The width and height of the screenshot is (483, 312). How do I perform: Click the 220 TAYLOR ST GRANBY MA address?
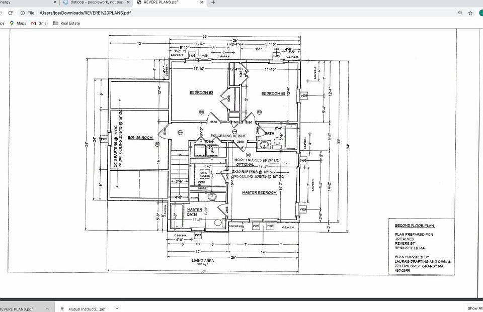419,266
